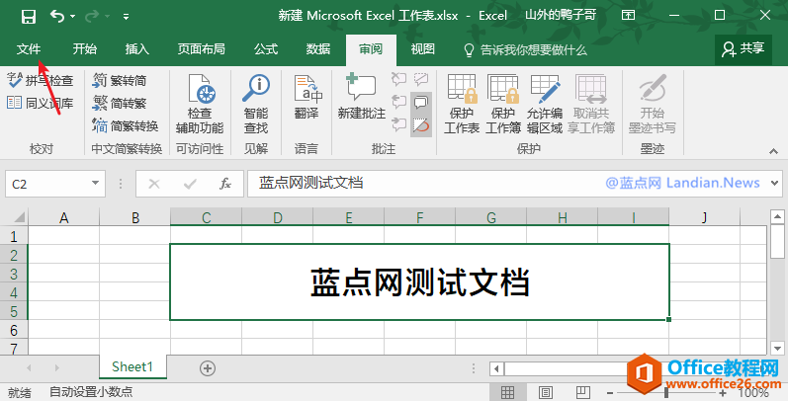Toggle show ink annotations
Image resolution: width=788 pixels, height=401 pixels.
421,125
